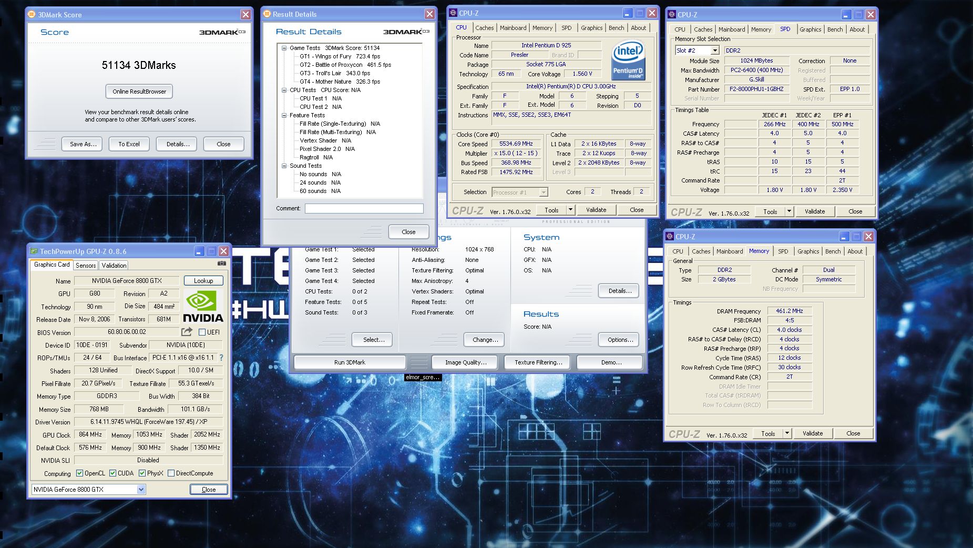Screen dimensions: 973x548
Task: Toggle the UEFI checkbox in GPU-Z
Action: [202, 332]
